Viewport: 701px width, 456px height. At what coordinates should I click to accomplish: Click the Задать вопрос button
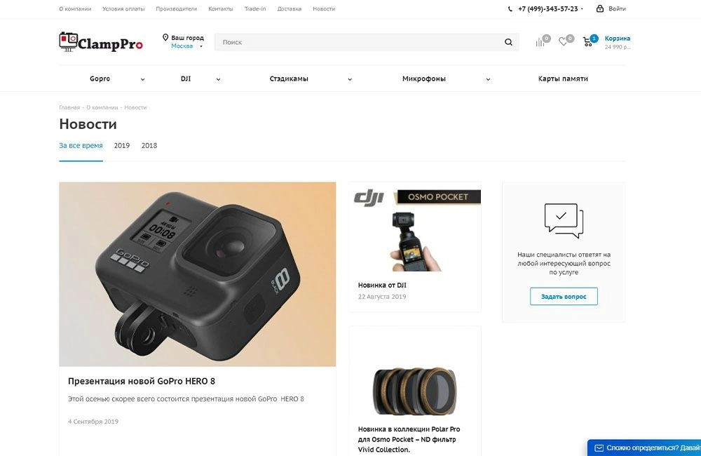click(x=564, y=296)
